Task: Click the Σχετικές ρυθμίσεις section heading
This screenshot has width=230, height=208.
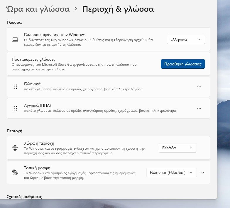Action: point(24,197)
